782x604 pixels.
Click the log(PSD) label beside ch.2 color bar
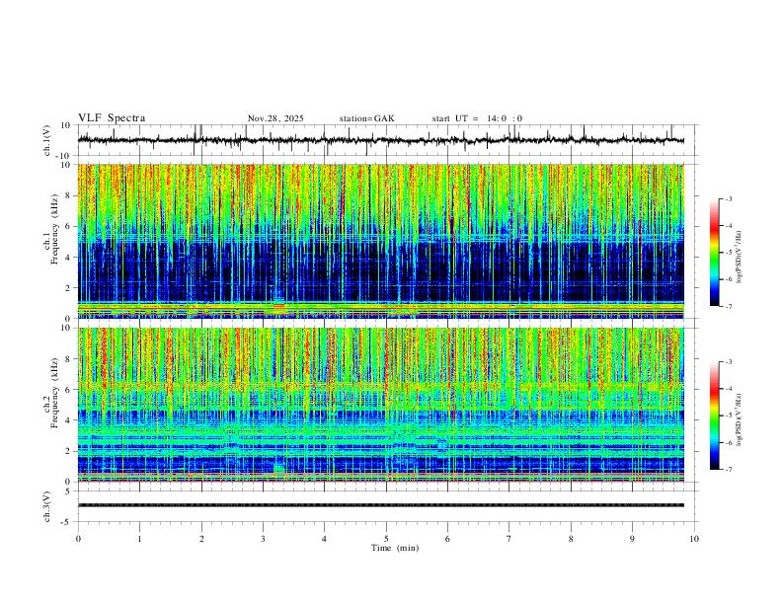click(739, 420)
